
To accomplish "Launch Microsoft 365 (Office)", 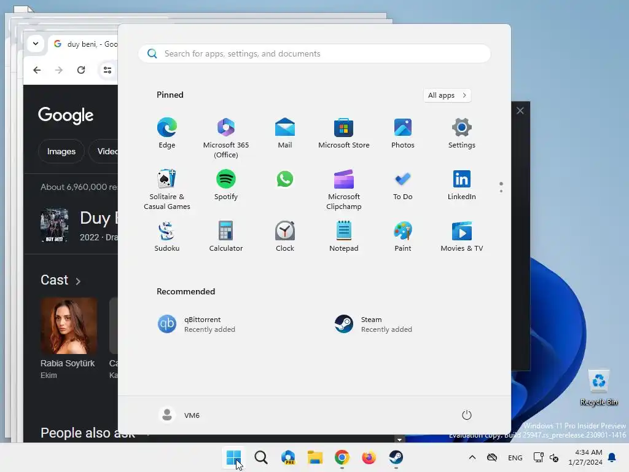I will point(226,138).
